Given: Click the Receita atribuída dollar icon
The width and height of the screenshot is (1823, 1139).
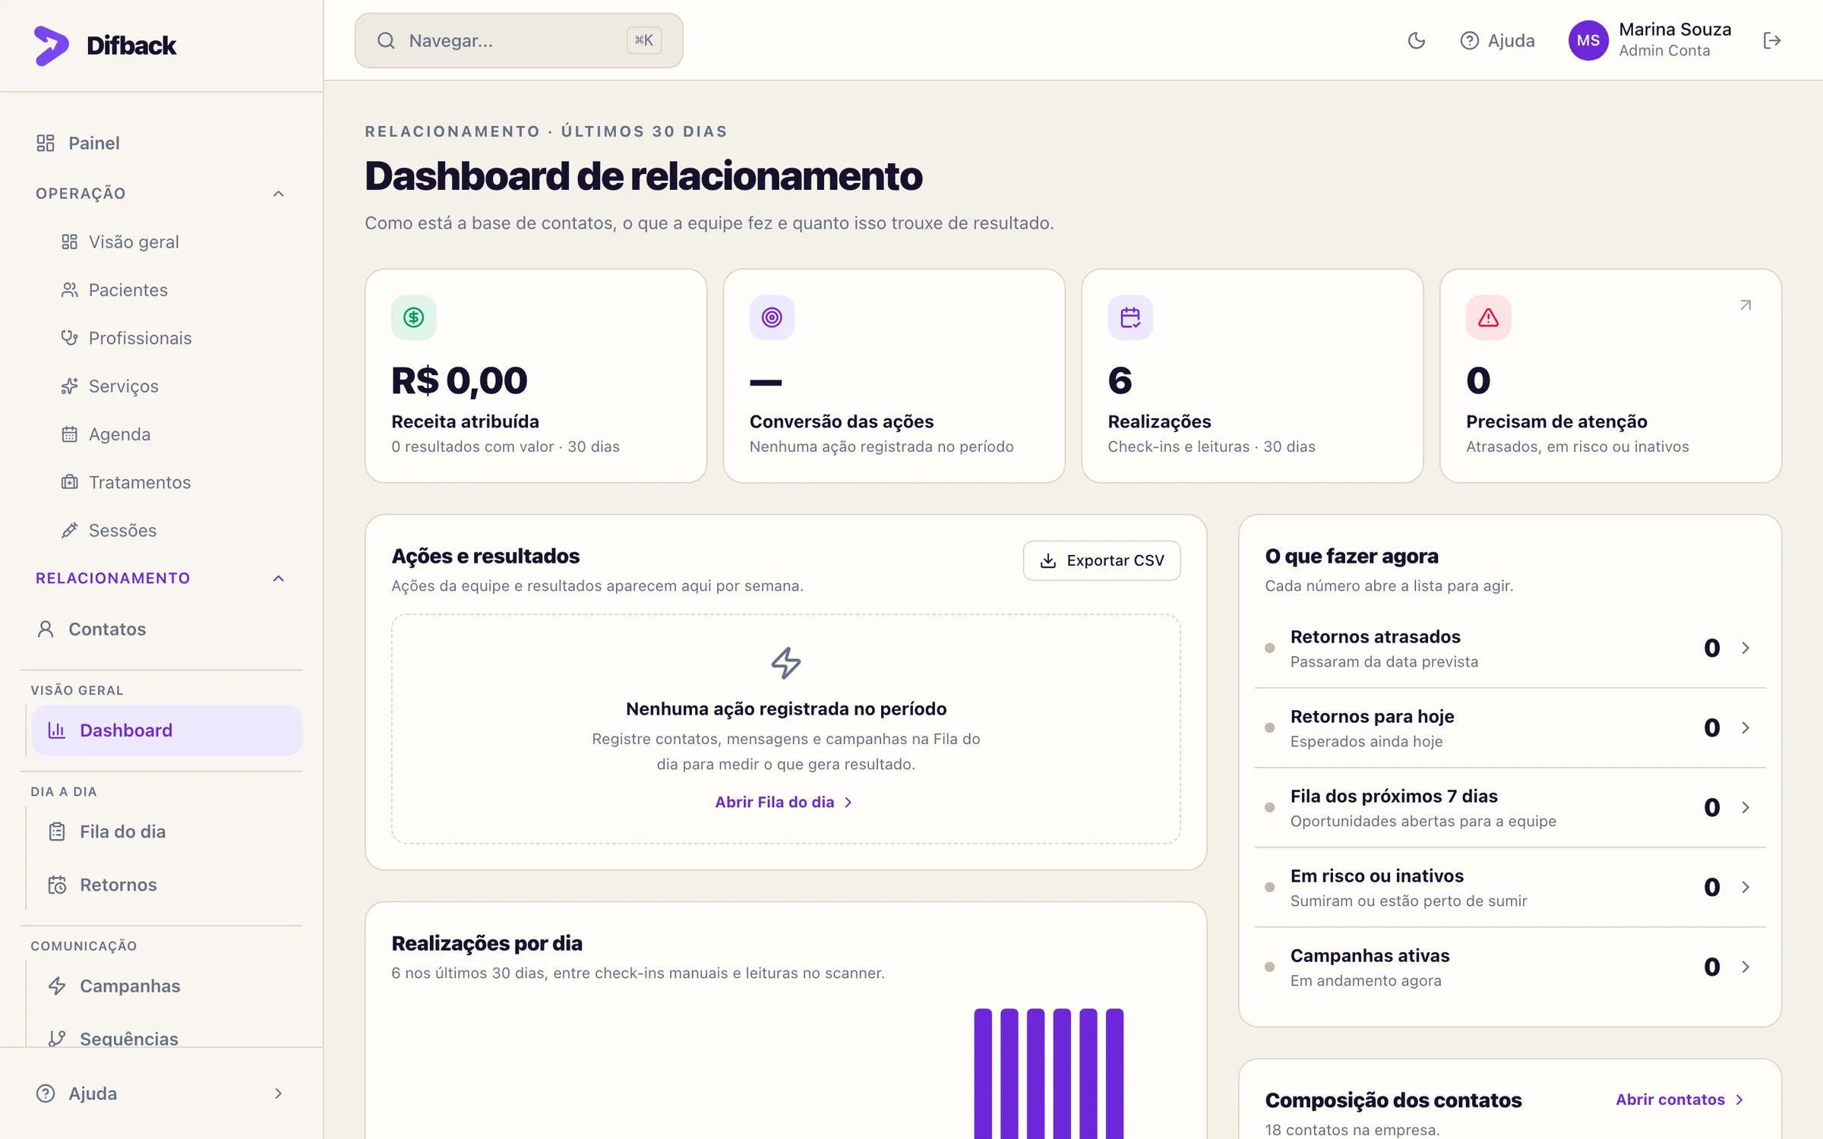Looking at the screenshot, I should (414, 317).
